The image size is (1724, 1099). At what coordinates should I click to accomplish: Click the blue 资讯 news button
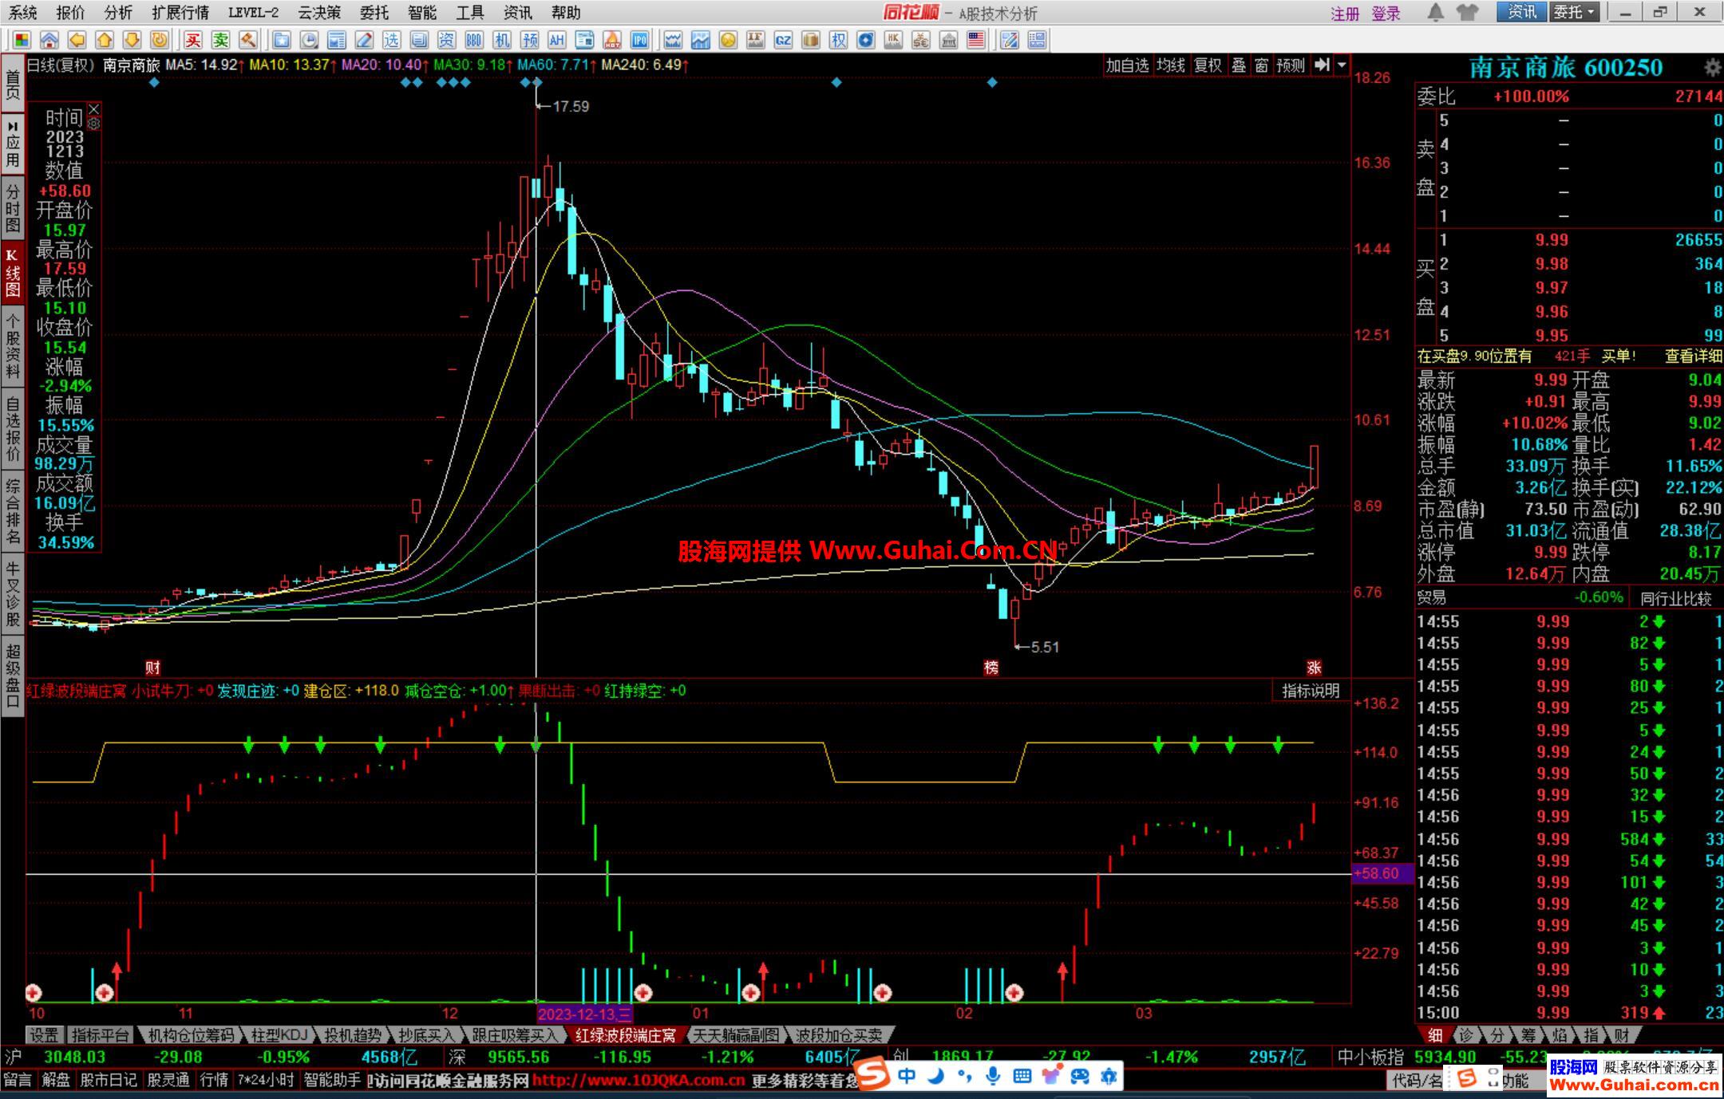tap(1522, 12)
